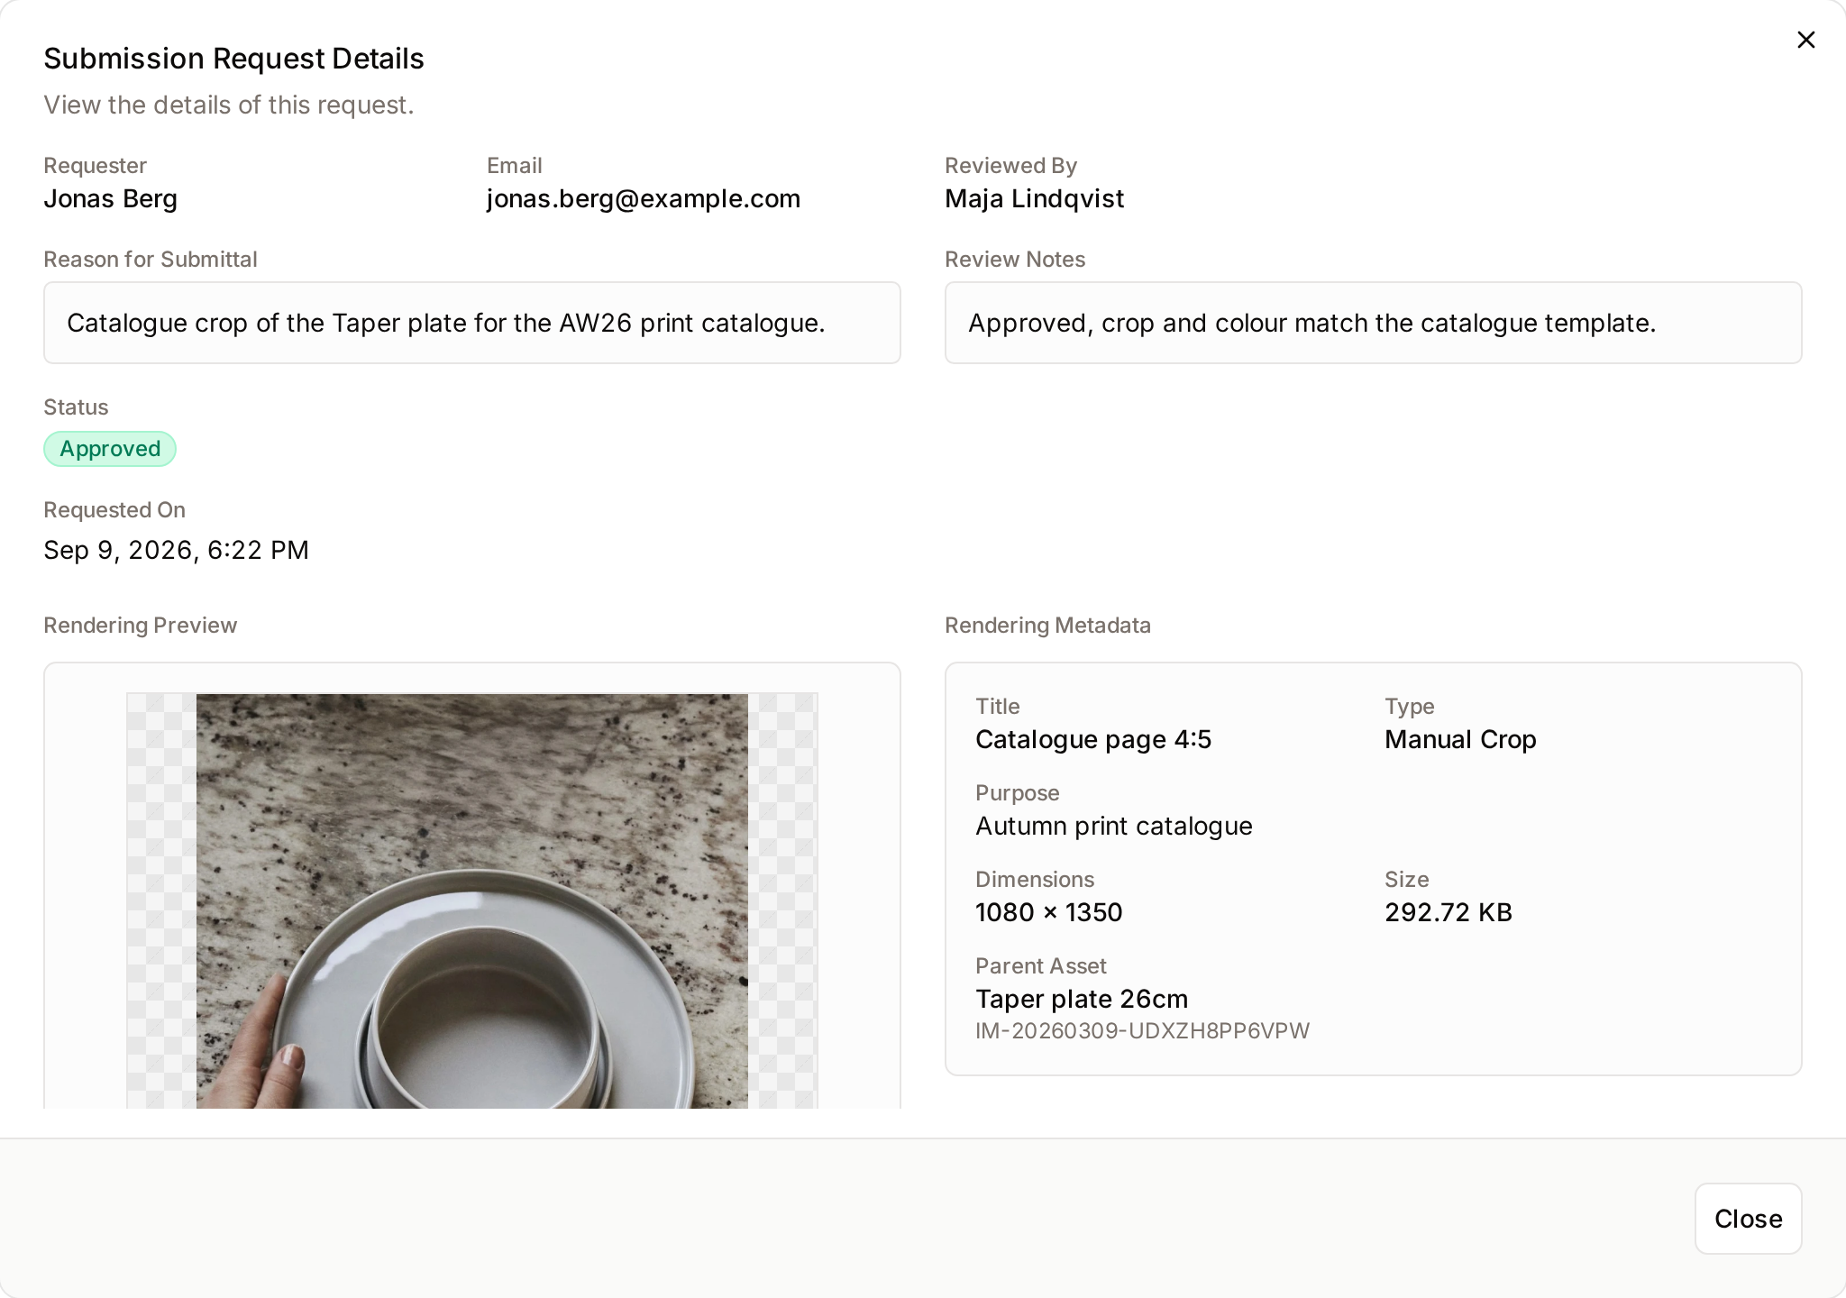Close the dialog with the X icon
The image size is (1846, 1298).
click(1805, 40)
